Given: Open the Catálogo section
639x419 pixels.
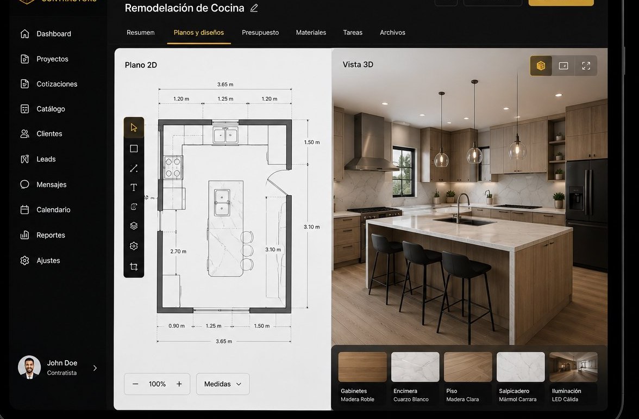Looking at the screenshot, I should (43, 109).
